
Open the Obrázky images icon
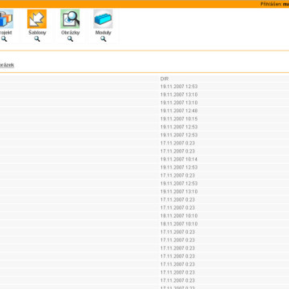(x=70, y=18)
